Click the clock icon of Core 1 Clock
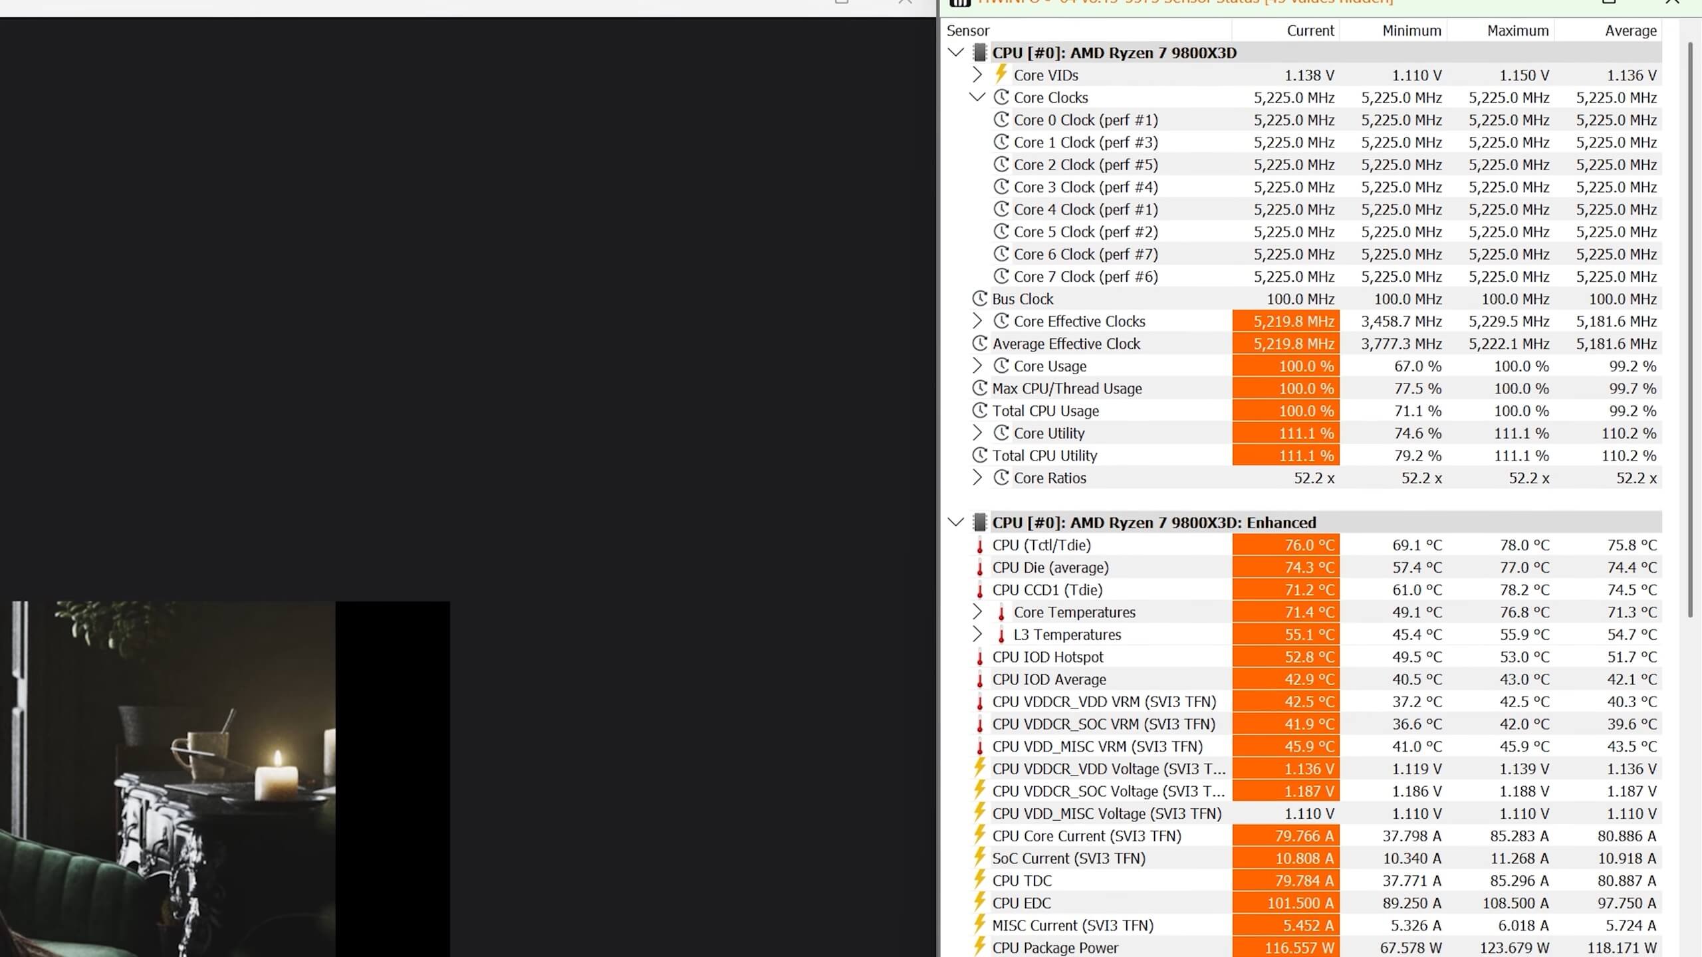The image size is (1702, 957). [1001, 142]
